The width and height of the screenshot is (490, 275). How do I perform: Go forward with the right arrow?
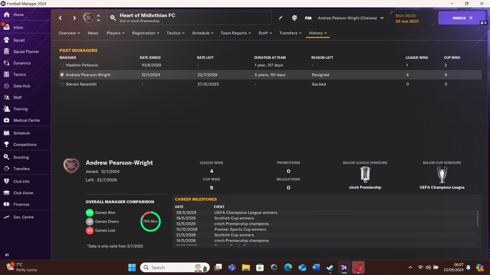74,18
